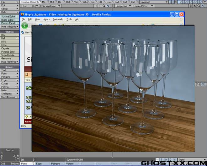Open the History menu in Firefox
This screenshot has height=166, width=207.
coord(46,19)
